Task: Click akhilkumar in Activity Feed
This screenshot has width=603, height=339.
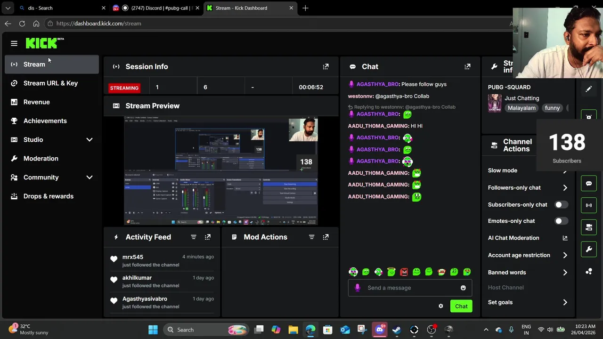Action: 137,278
